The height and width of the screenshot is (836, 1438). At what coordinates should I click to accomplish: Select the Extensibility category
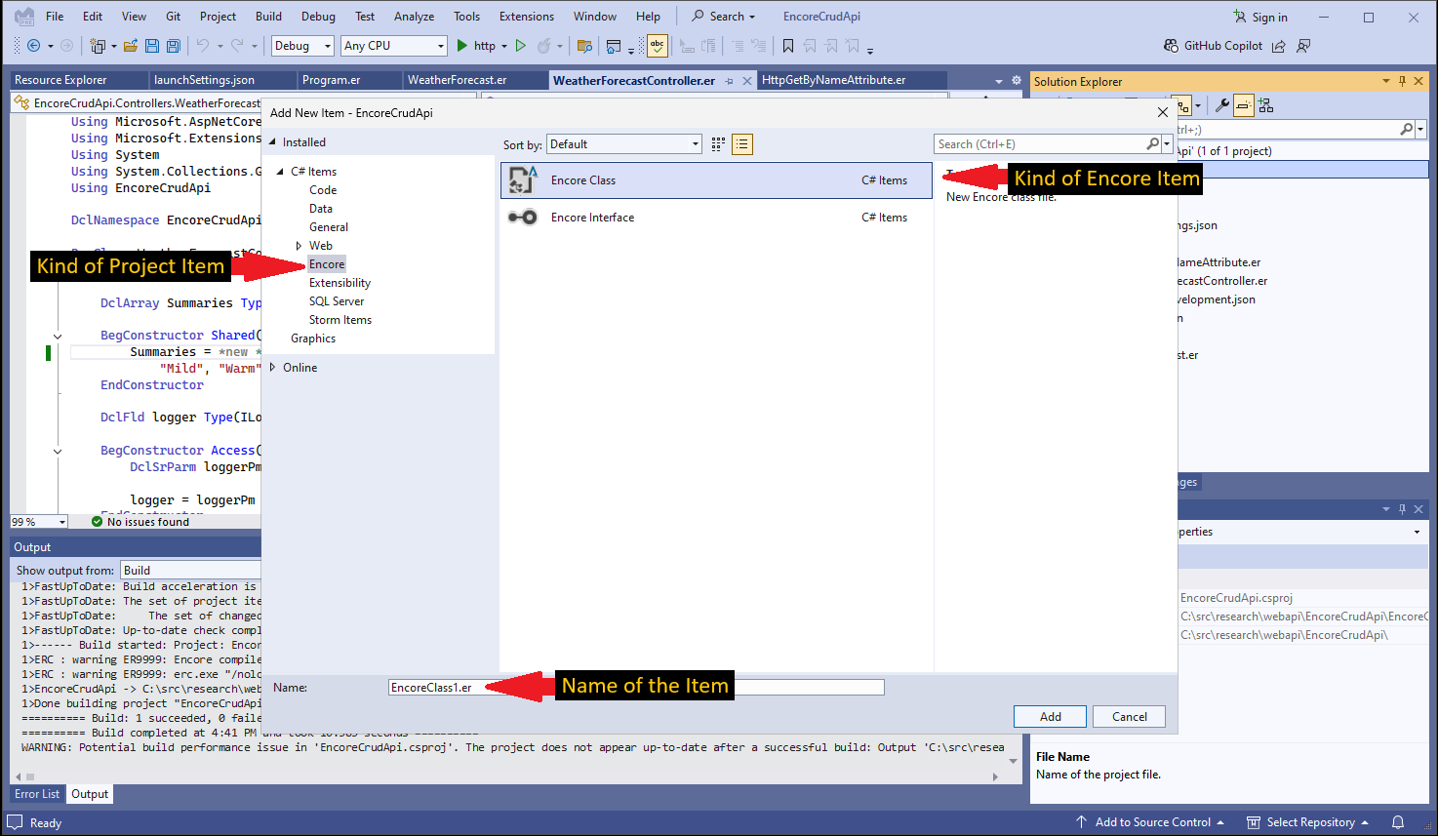tap(340, 283)
